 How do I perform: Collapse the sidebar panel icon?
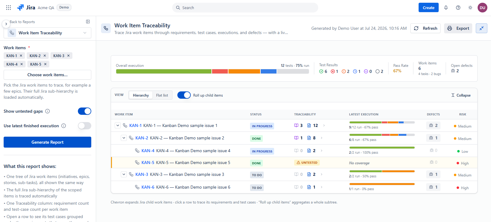click(88, 22)
